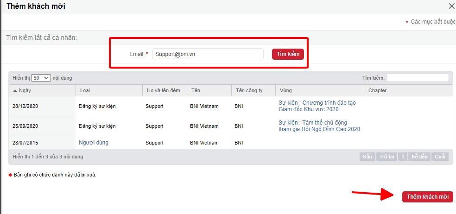Click the Trở lại pagination button
Image resolution: width=456 pixels, height=214 pixels.
(386, 157)
